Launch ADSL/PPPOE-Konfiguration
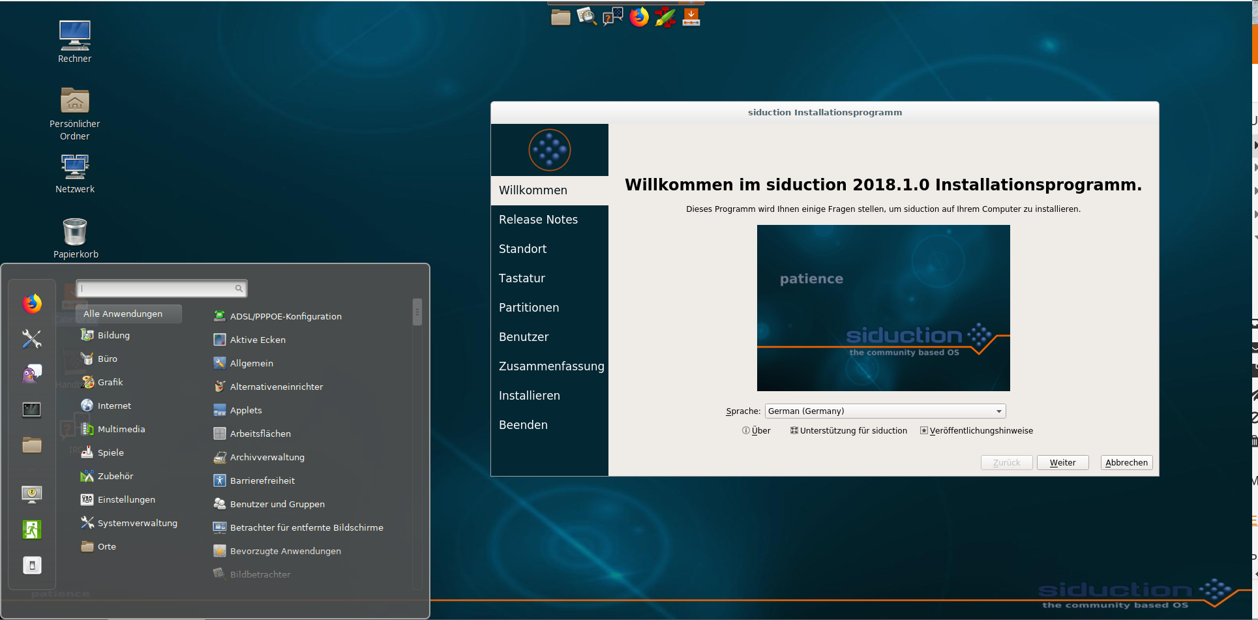Screen dimensions: 1258x620 pyautogui.click(x=278, y=316)
